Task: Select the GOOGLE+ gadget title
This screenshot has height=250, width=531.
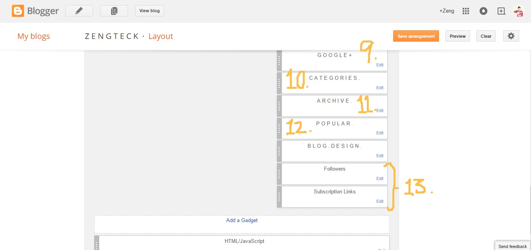Action: pos(335,55)
